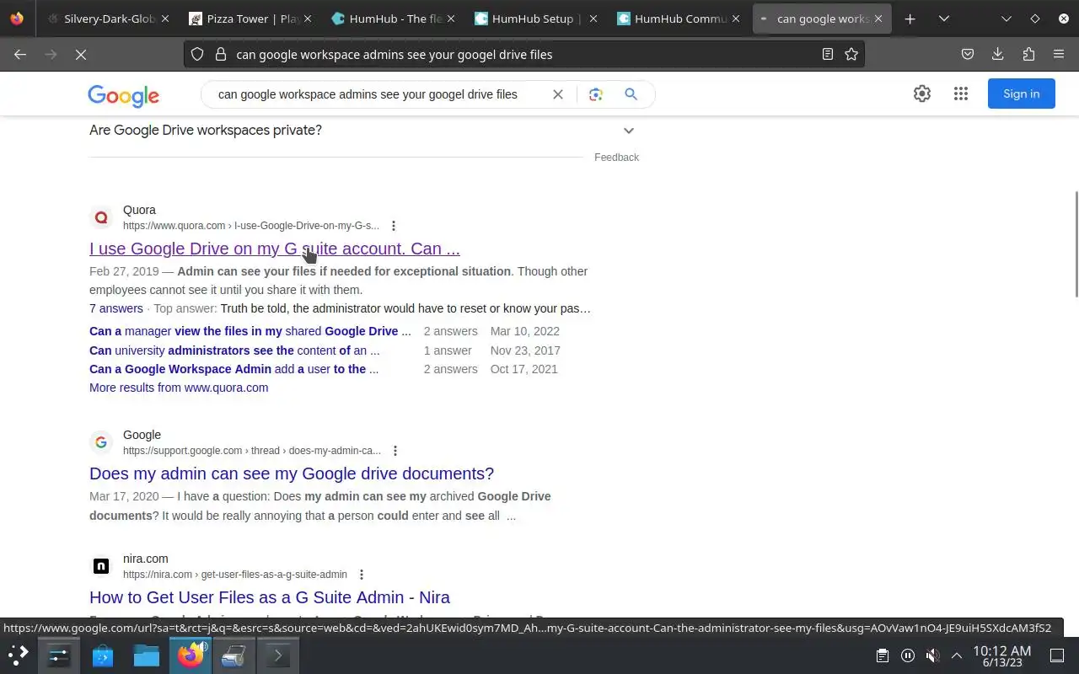List all tabs dropdown arrow
Image resolution: width=1079 pixels, height=674 pixels.
pos(944,19)
